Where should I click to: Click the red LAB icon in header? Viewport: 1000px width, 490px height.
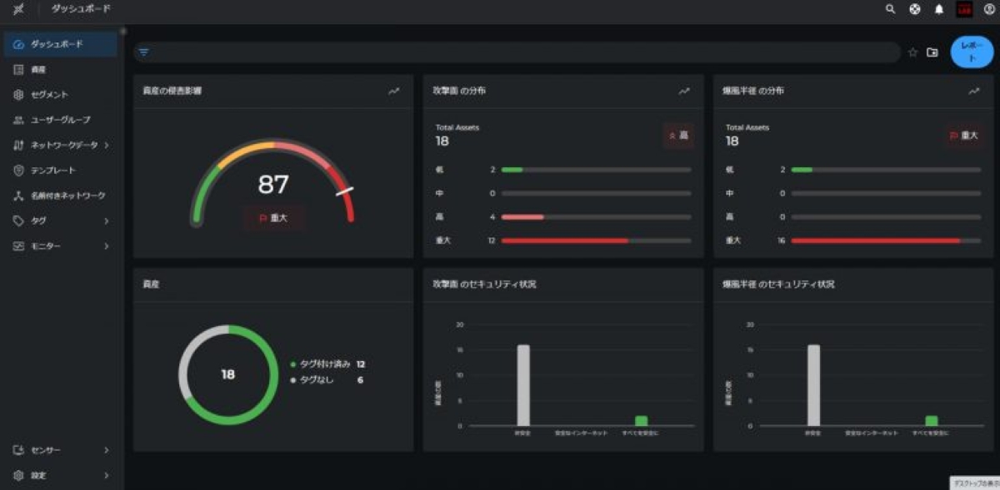[964, 9]
